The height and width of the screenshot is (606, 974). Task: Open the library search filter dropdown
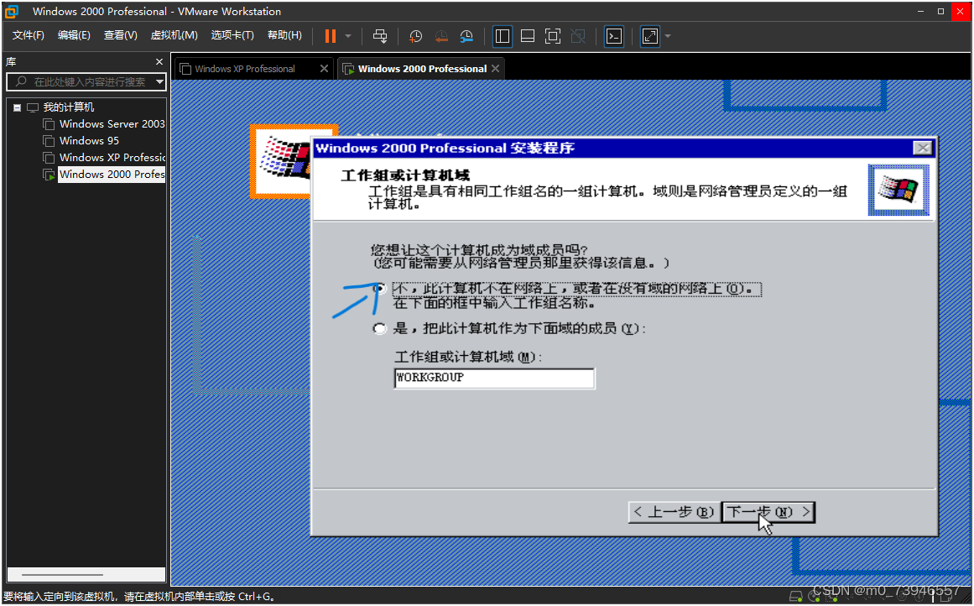point(159,81)
